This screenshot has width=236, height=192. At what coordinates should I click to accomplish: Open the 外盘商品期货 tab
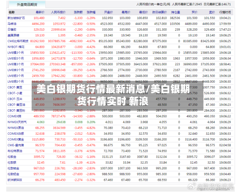27,5
